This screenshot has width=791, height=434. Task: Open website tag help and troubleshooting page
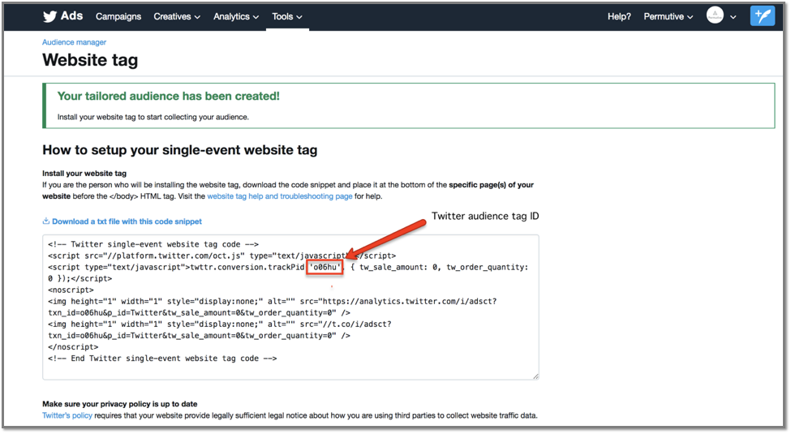pyautogui.click(x=279, y=196)
